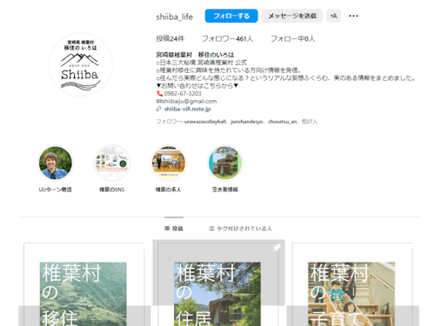Open follower urawazavolleyball profile
Viewport: 435px width, 326px height.
[205, 122]
